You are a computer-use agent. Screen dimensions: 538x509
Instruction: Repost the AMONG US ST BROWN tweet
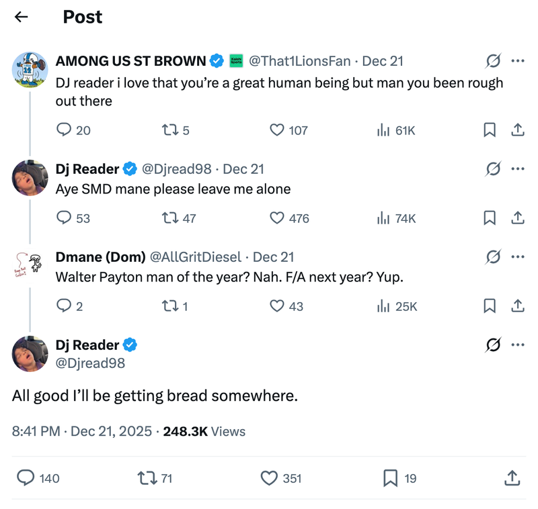[171, 130]
